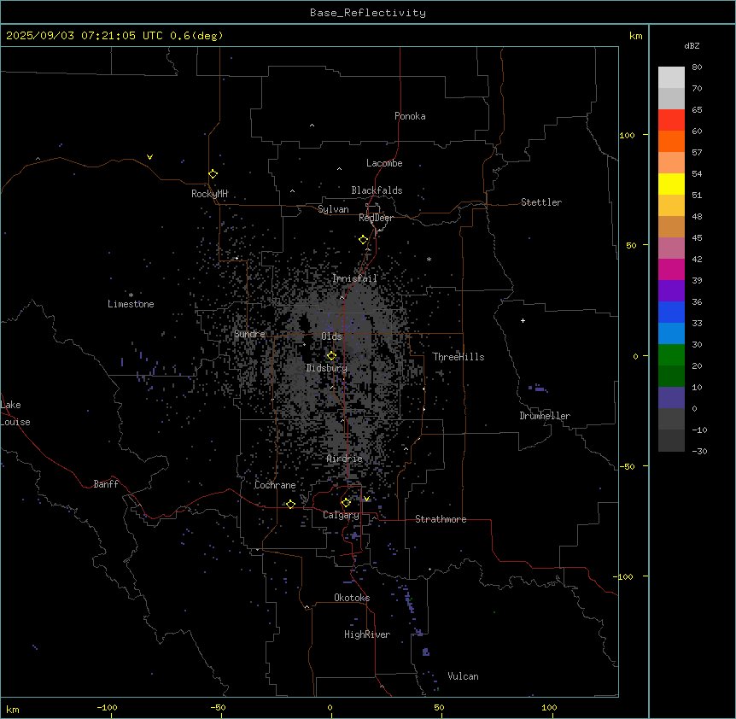Click the yellow diamond marker above Calgary label
Viewport: 736px width, 719px height.
(x=346, y=502)
